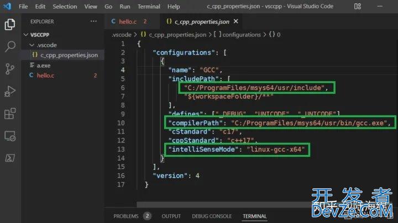398x223 pixels.
Task: Open Remote Explorer view
Action: [10, 136]
